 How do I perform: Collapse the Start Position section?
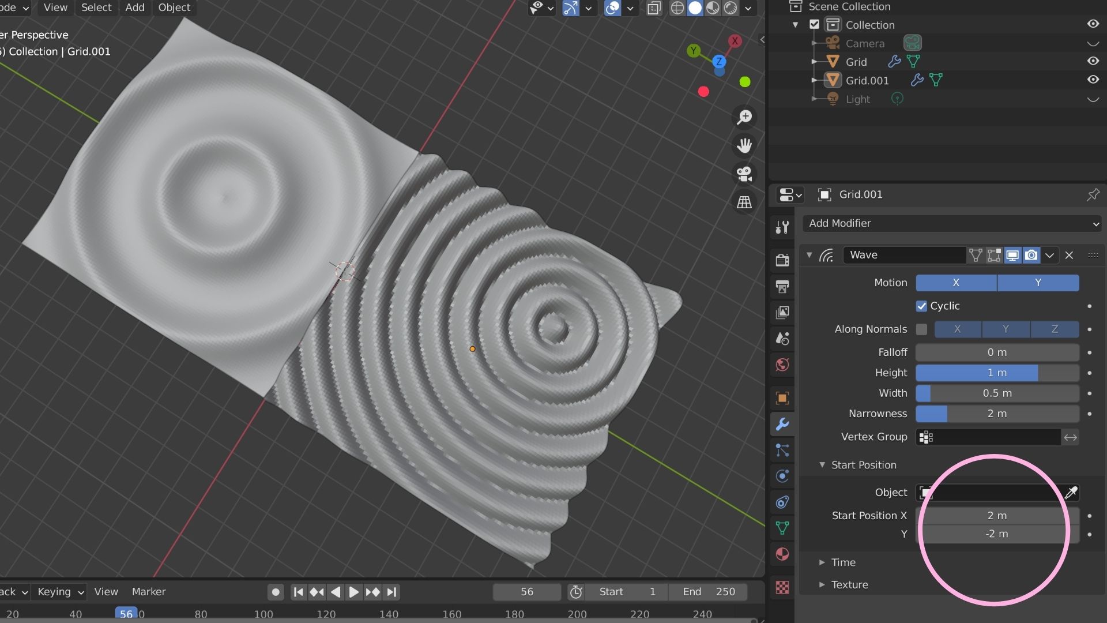click(823, 465)
